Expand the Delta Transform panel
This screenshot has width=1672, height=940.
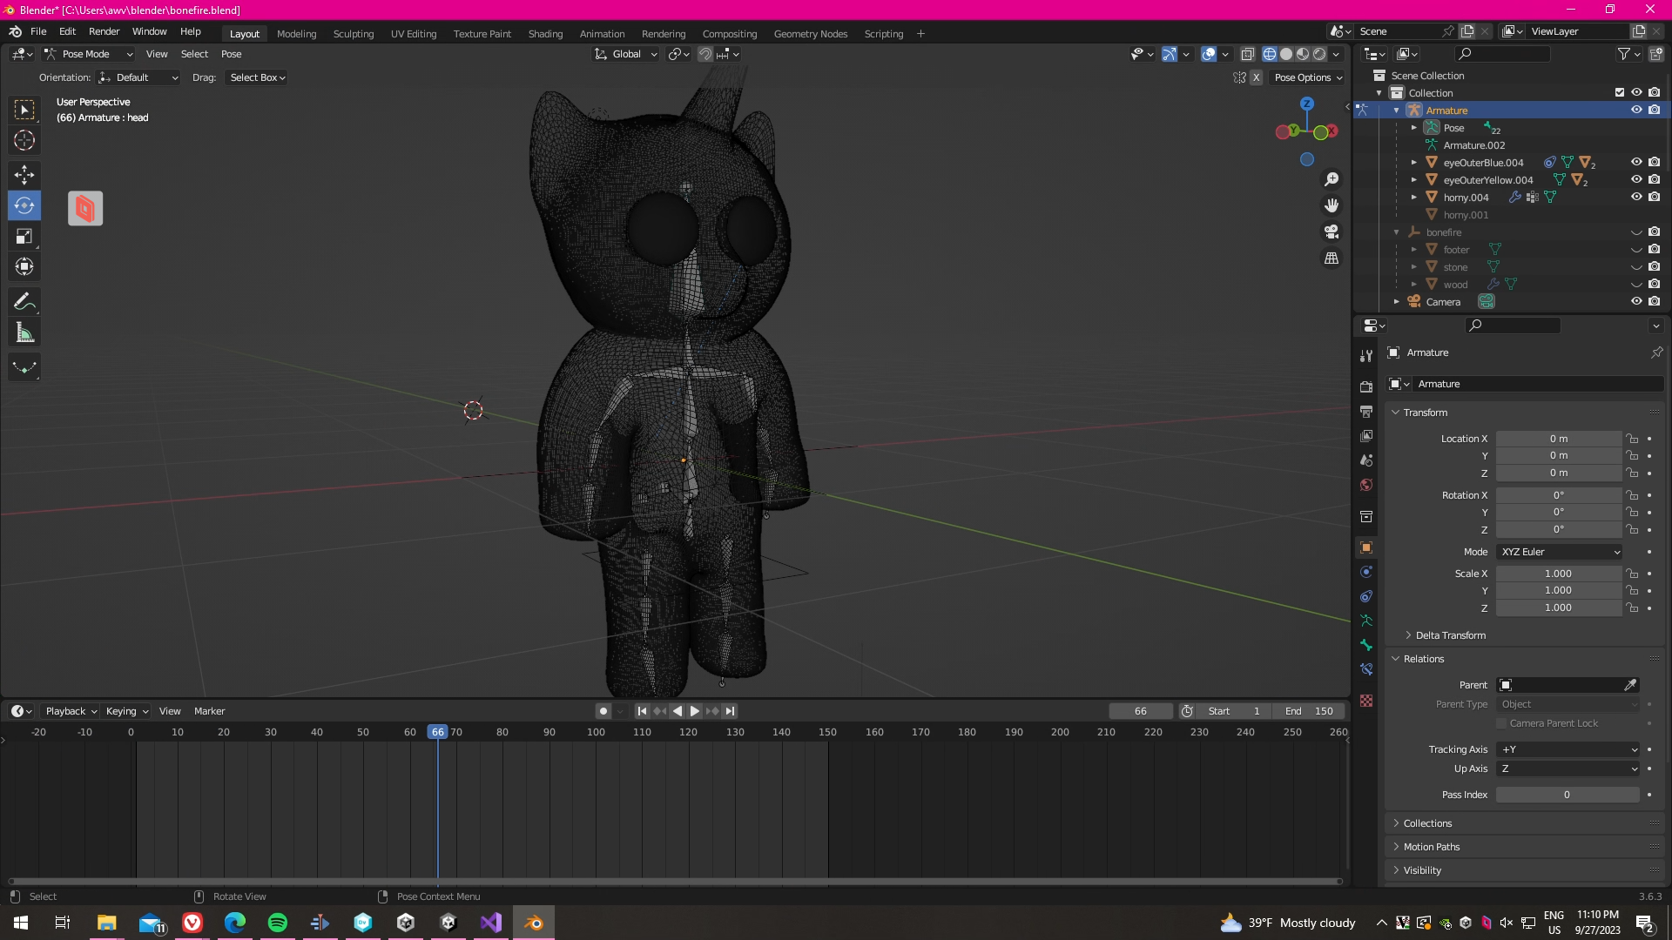pos(1450,635)
